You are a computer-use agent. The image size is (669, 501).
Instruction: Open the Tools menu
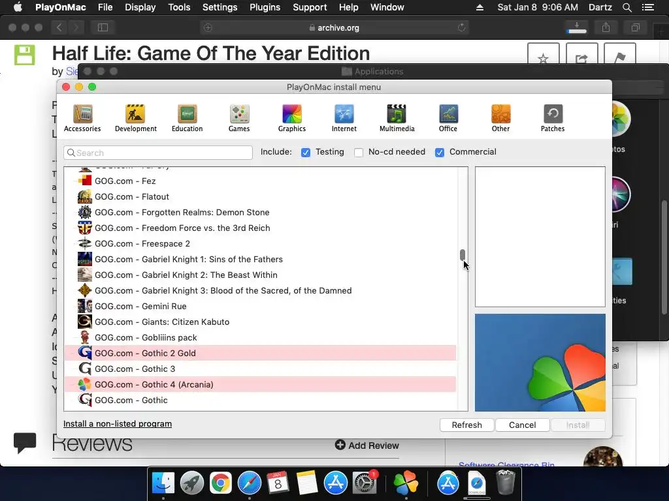pos(179,7)
